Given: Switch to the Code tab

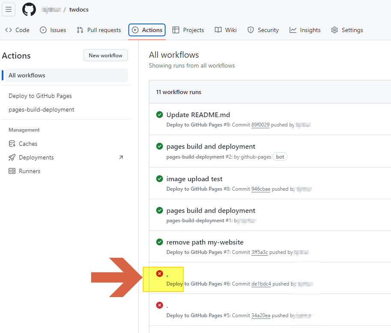Looking at the screenshot, I should pos(17,30).
